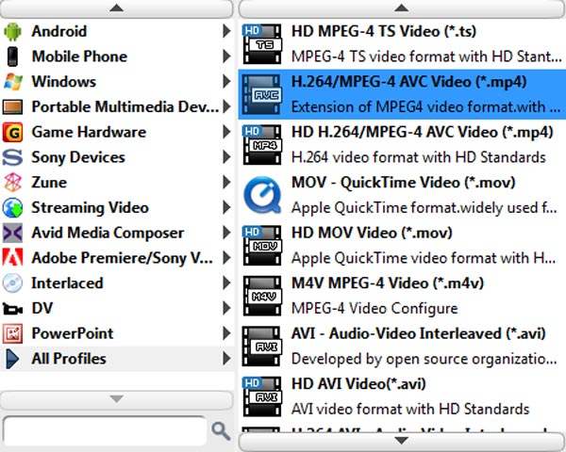Screen dimensions: 566x452
Task: Click the Mobile Phone handset icon
Action: click(12, 56)
